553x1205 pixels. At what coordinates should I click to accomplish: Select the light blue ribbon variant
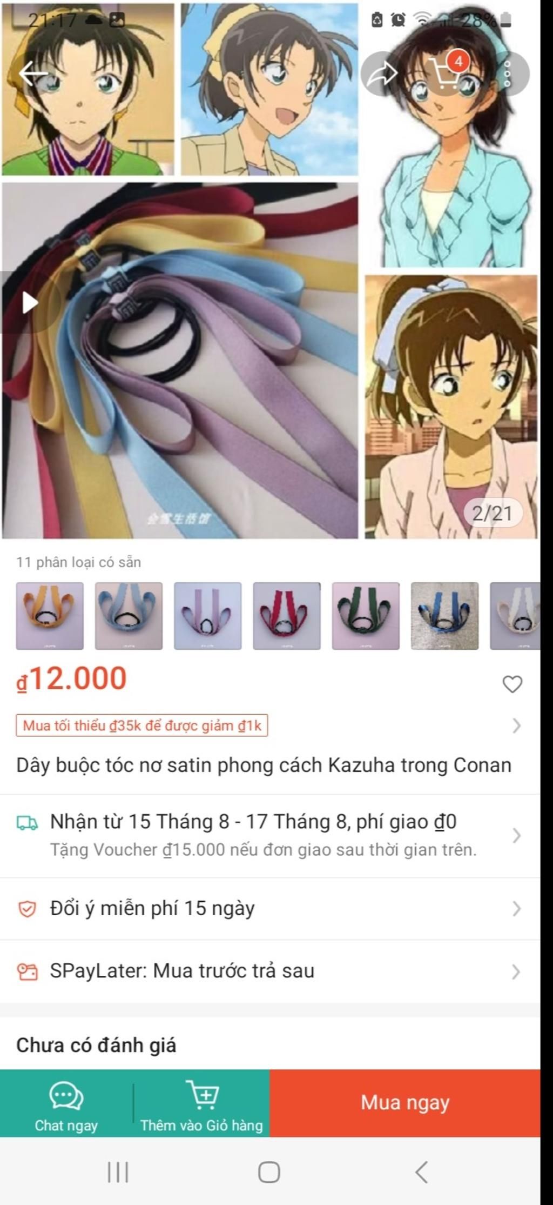coord(129,616)
